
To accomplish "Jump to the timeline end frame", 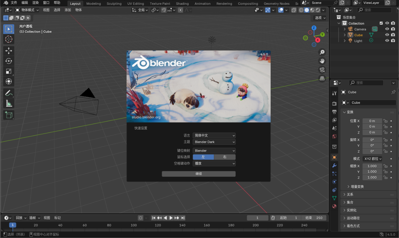I will click(183, 218).
